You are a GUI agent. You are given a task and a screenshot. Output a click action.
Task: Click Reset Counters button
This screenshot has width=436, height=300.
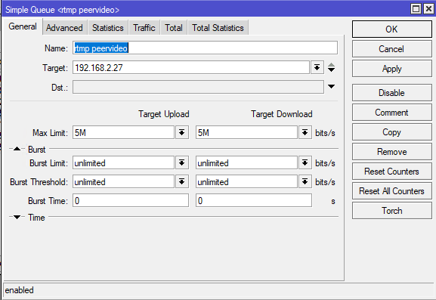[391, 172]
